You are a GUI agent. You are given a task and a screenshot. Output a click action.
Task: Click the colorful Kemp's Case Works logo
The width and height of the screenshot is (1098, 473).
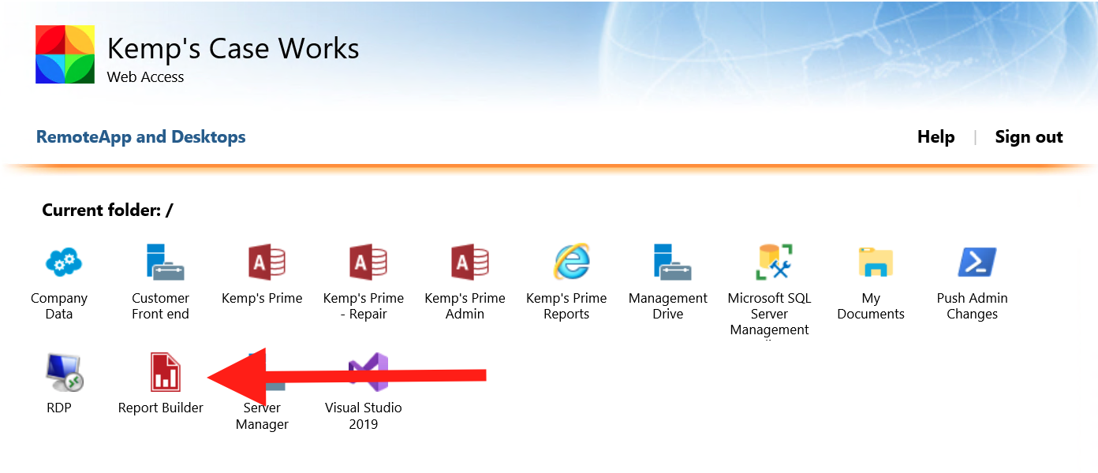pyautogui.click(x=65, y=54)
